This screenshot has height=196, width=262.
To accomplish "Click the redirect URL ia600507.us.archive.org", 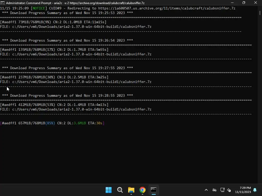I will pyautogui.click(x=167, y=8).
